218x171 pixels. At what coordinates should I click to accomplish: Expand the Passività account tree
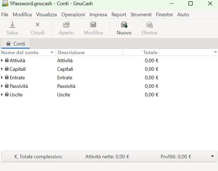pyautogui.click(x=2, y=86)
